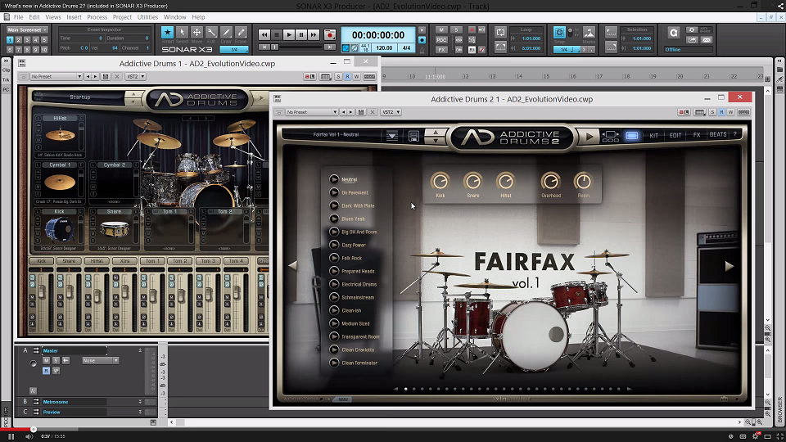
Task: Adjust the Room volume knob
Action: [583, 181]
